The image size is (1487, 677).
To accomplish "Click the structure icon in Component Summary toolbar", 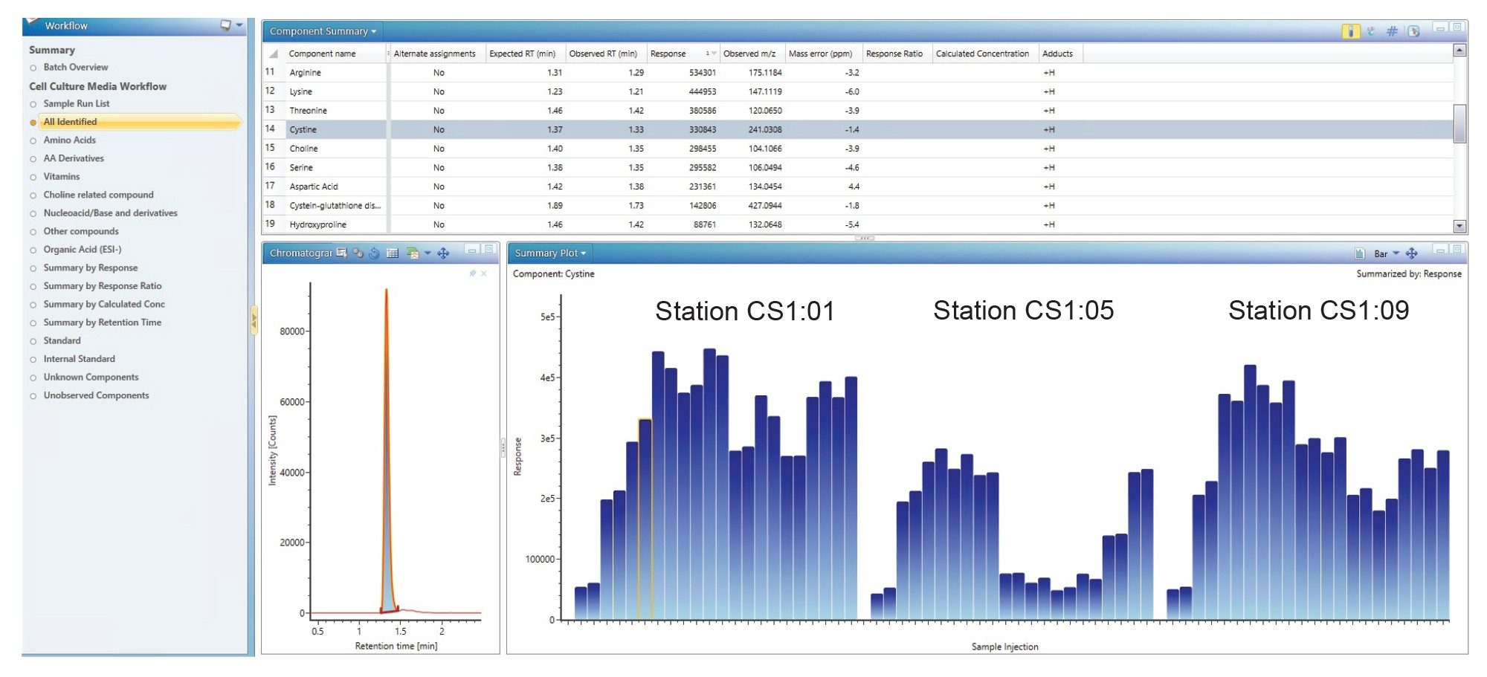I will pyautogui.click(x=1371, y=31).
